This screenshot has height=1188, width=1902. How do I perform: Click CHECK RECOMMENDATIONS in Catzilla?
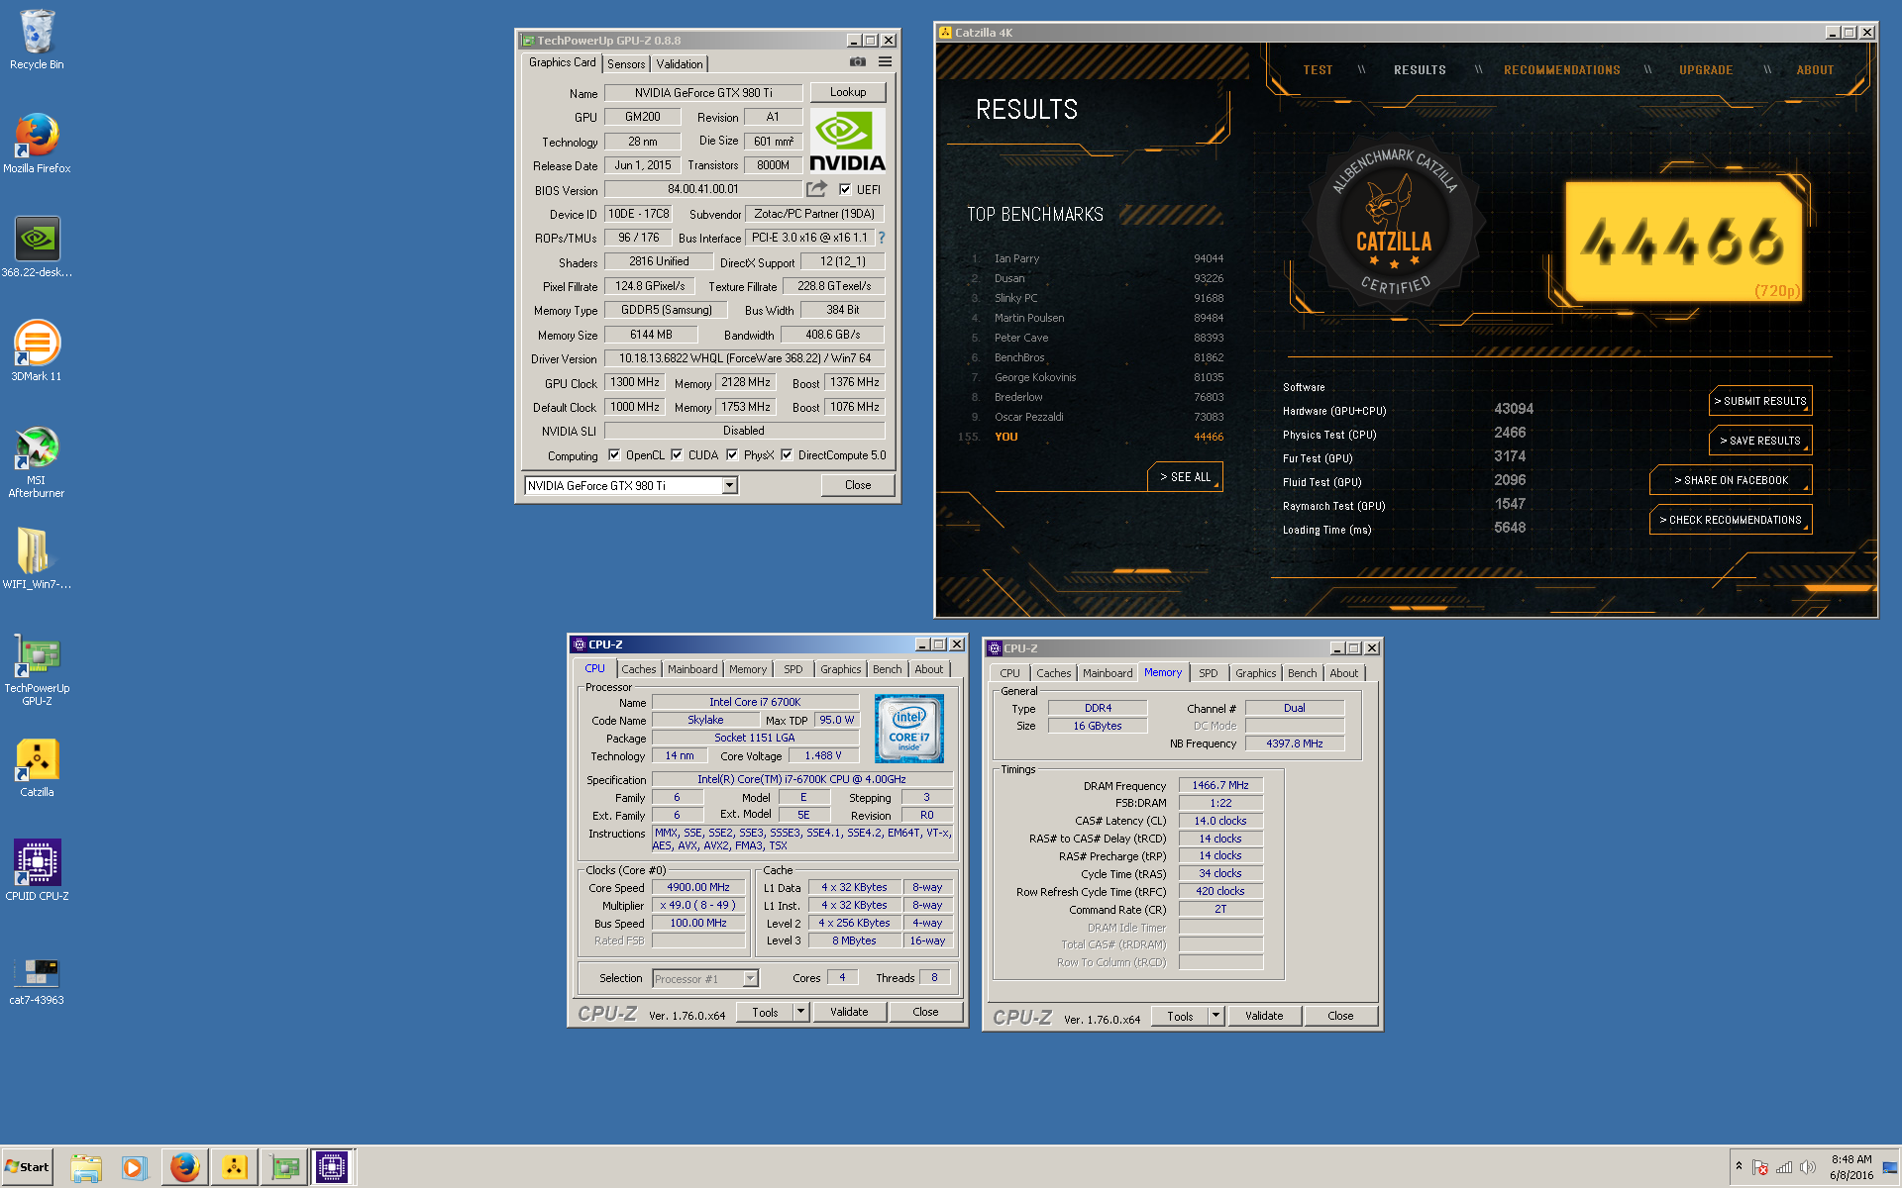pyautogui.click(x=1731, y=520)
